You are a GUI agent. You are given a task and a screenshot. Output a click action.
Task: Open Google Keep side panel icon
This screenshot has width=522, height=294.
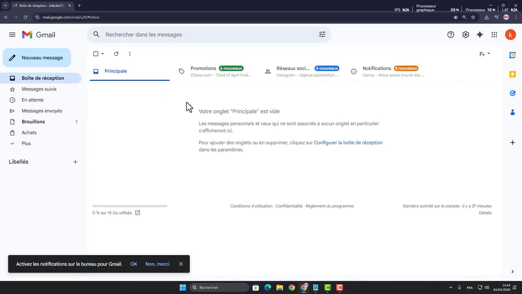coord(512,74)
